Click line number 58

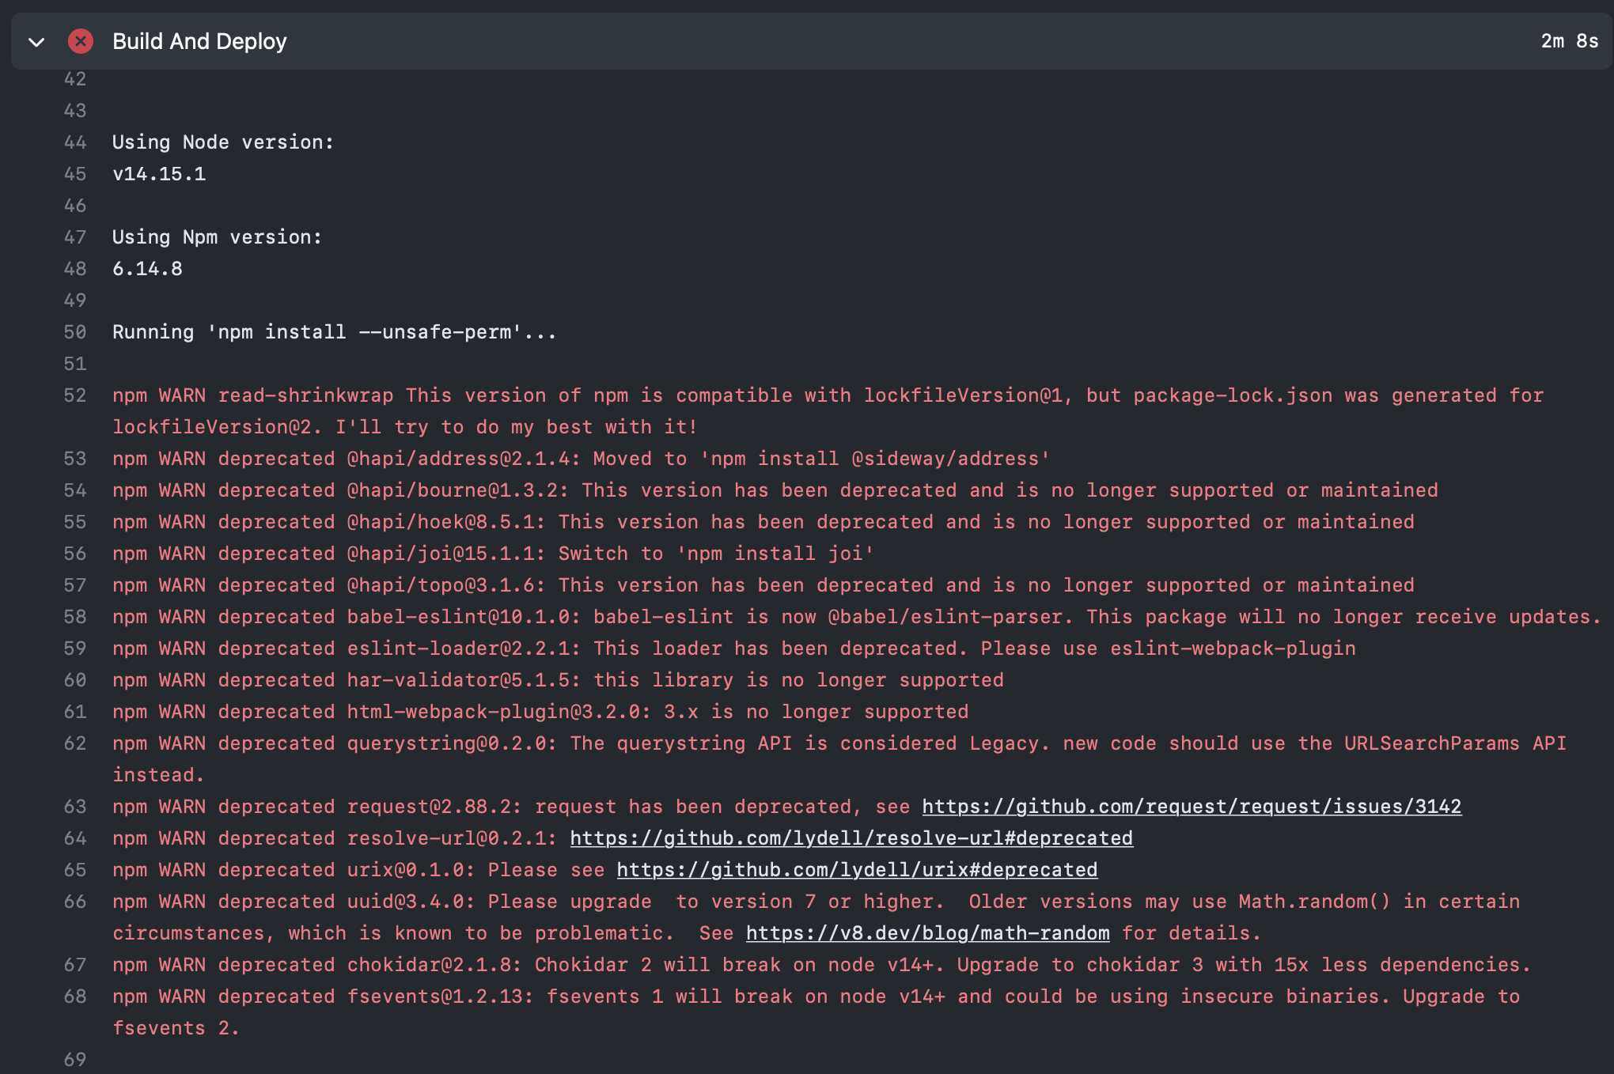tap(75, 617)
